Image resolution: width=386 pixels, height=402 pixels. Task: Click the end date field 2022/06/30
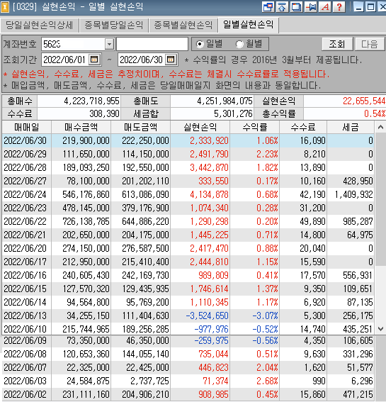coord(142,60)
